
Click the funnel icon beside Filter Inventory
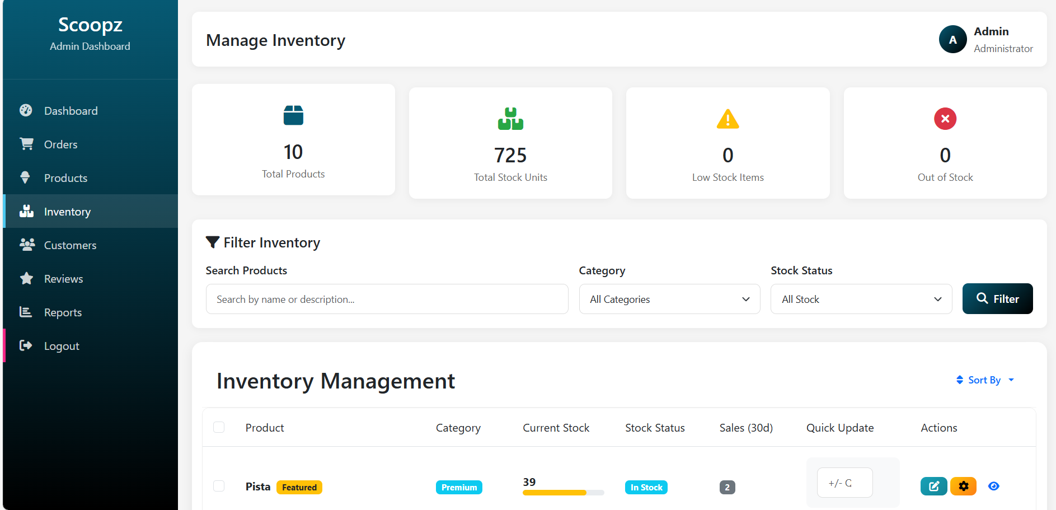[213, 242]
